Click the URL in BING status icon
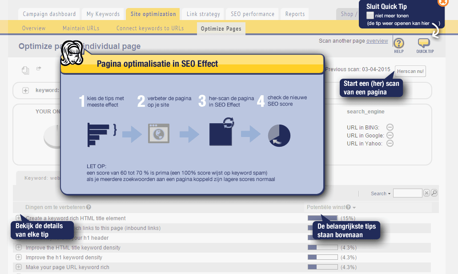 [x=390, y=127]
